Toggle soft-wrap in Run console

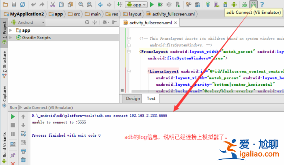coord(23,134)
